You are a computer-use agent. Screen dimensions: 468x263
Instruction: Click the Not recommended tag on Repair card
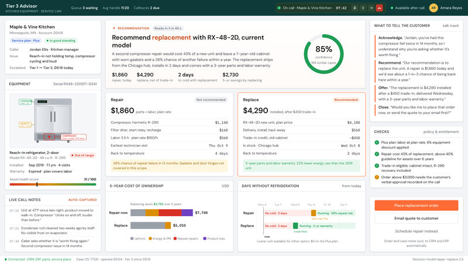click(x=211, y=100)
